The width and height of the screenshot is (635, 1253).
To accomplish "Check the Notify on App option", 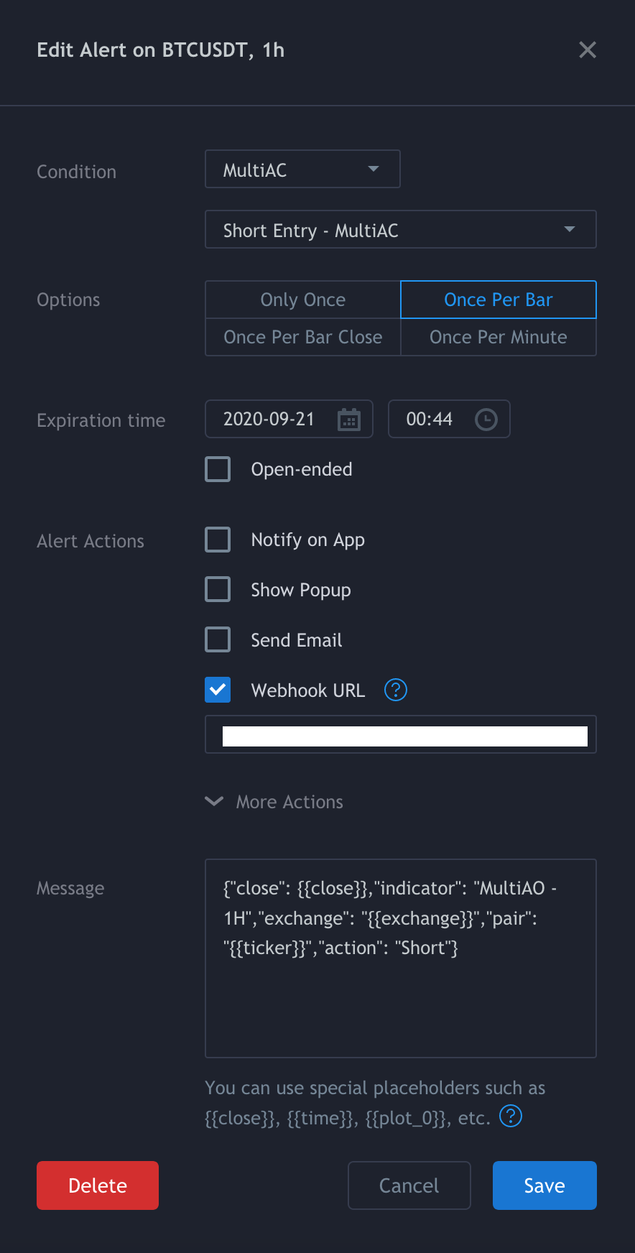I will pos(218,539).
